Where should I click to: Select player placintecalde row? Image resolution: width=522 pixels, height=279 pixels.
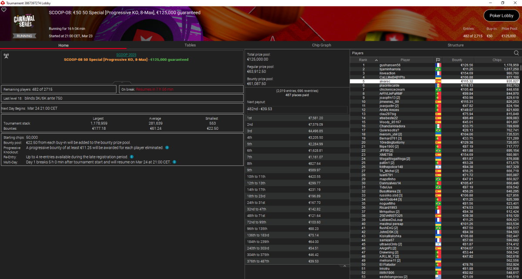tap(435, 85)
